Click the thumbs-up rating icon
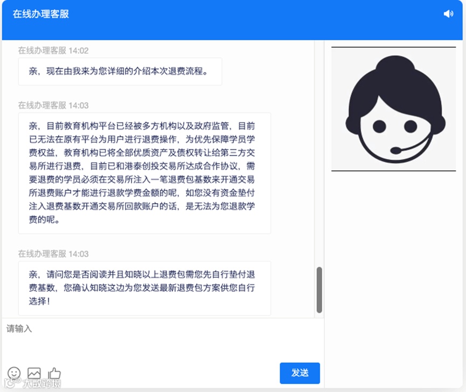466x392 pixels. click(x=54, y=373)
